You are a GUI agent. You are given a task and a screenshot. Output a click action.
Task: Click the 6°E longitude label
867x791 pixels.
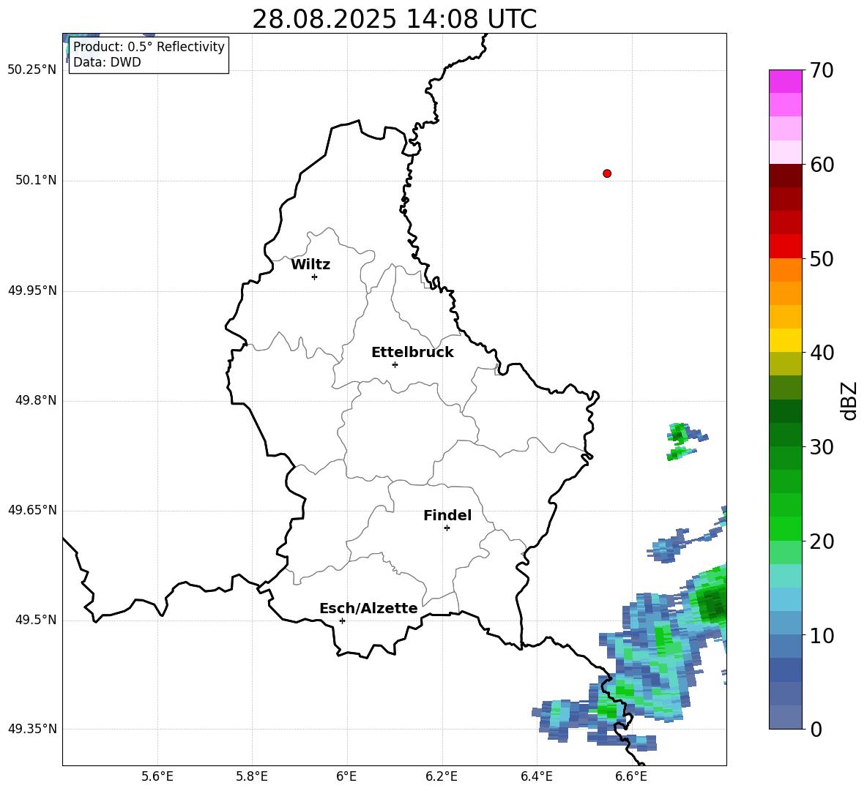(346, 776)
